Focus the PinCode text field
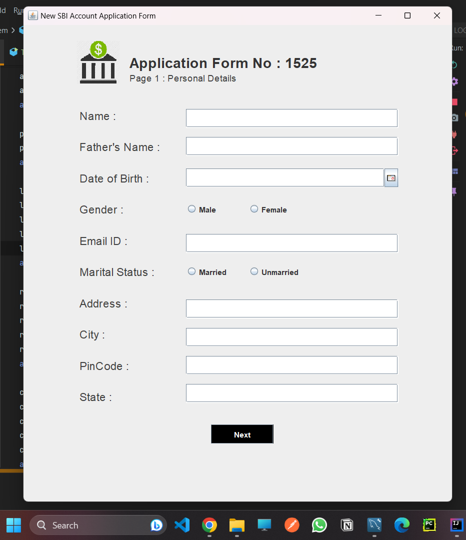466x540 pixels. coord(291,365)
